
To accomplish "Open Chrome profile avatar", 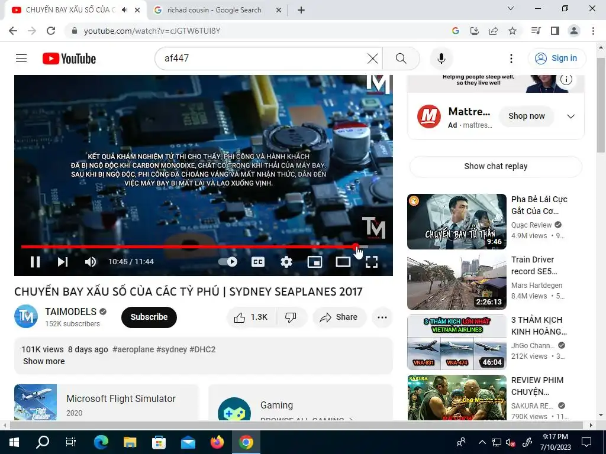I will click(574, 31).
